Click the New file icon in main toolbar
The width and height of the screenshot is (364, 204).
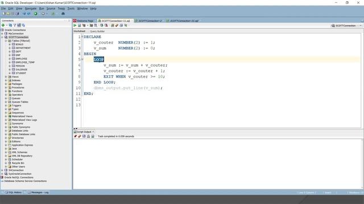pyautogui.click(x=4, y=14)
